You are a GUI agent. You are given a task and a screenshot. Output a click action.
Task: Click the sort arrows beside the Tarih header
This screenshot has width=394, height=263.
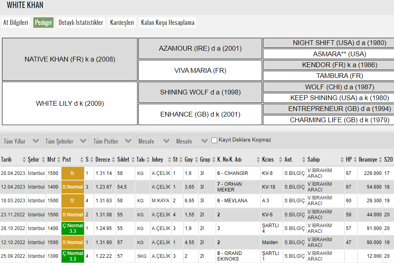point(24,159)
